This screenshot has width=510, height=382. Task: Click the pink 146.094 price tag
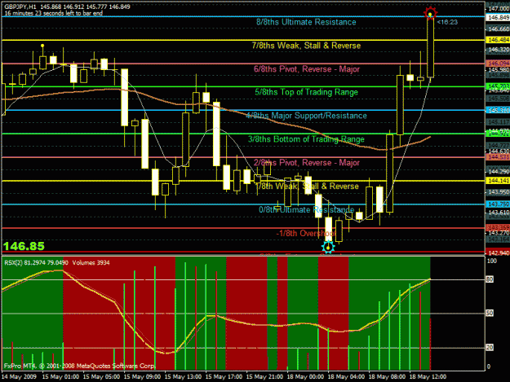coord(498,64)
